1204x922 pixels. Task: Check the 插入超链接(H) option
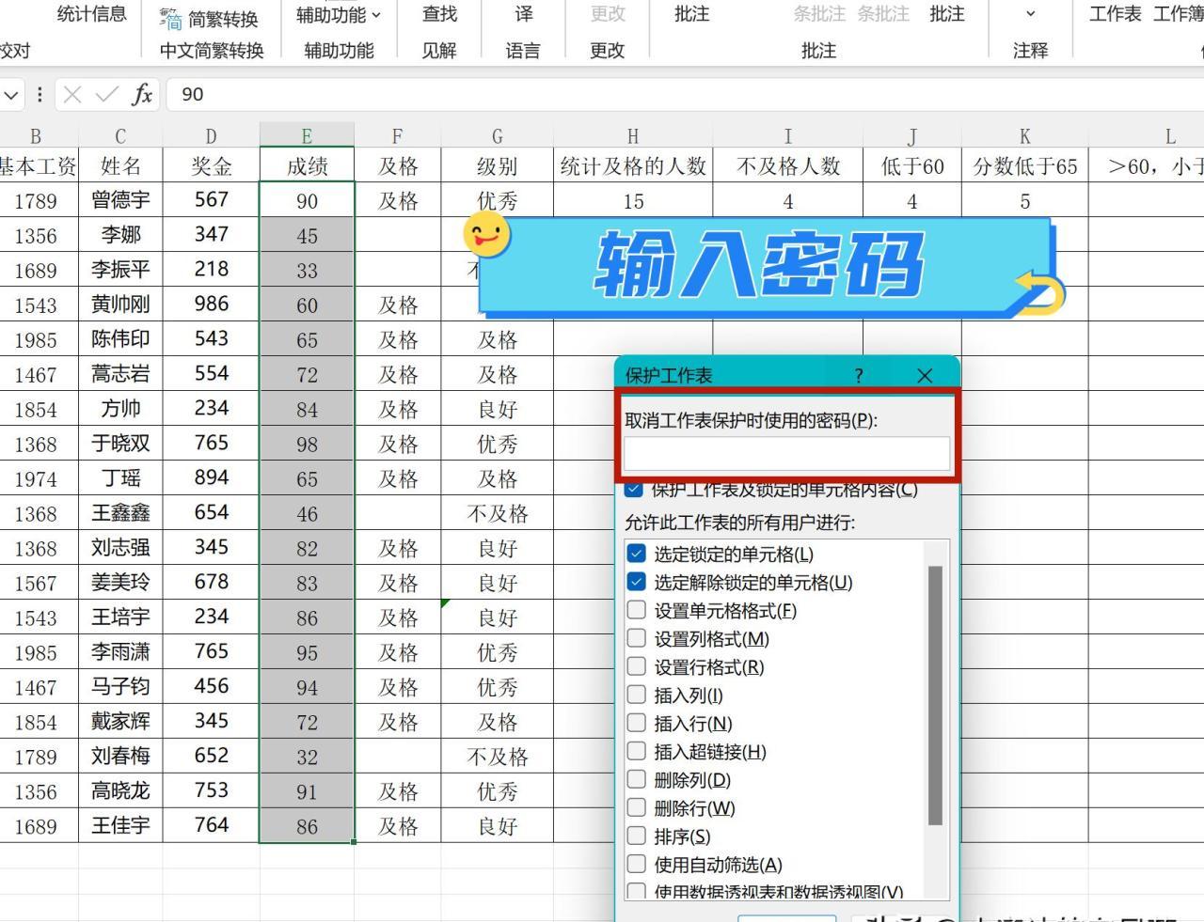(637, 751)
